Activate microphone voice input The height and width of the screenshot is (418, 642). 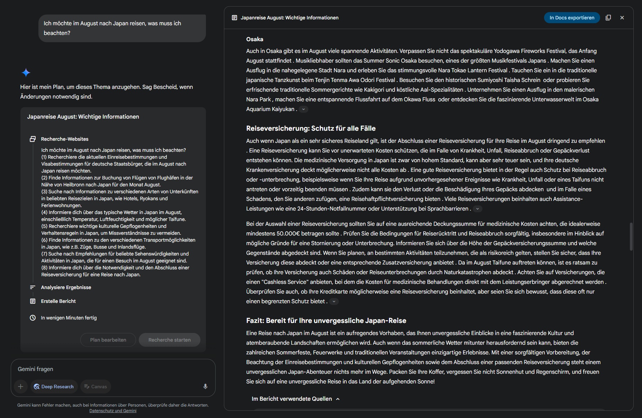click(x=205, y=387)
